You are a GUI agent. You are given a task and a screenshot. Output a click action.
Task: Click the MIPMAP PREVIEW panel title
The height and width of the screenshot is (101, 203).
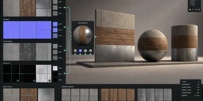[x=68, y=87]
